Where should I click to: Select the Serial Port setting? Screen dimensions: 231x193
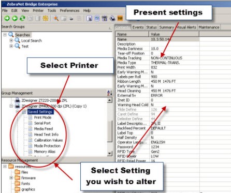[42, 123]
